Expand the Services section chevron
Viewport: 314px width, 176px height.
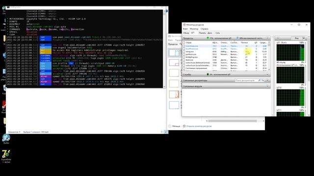point(267,74)
